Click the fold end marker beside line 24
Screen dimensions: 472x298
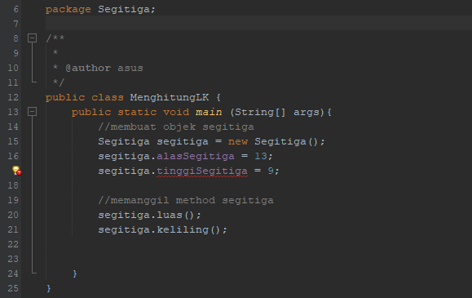pyautogui.click(x=34, y=273)
